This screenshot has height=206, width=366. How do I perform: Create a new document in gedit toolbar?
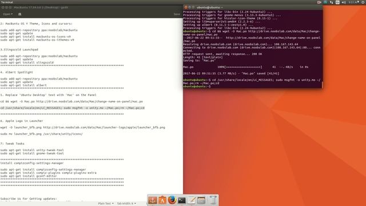20,14
